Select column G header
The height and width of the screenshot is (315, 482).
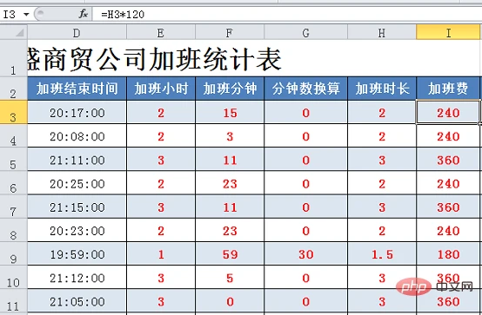305,32
